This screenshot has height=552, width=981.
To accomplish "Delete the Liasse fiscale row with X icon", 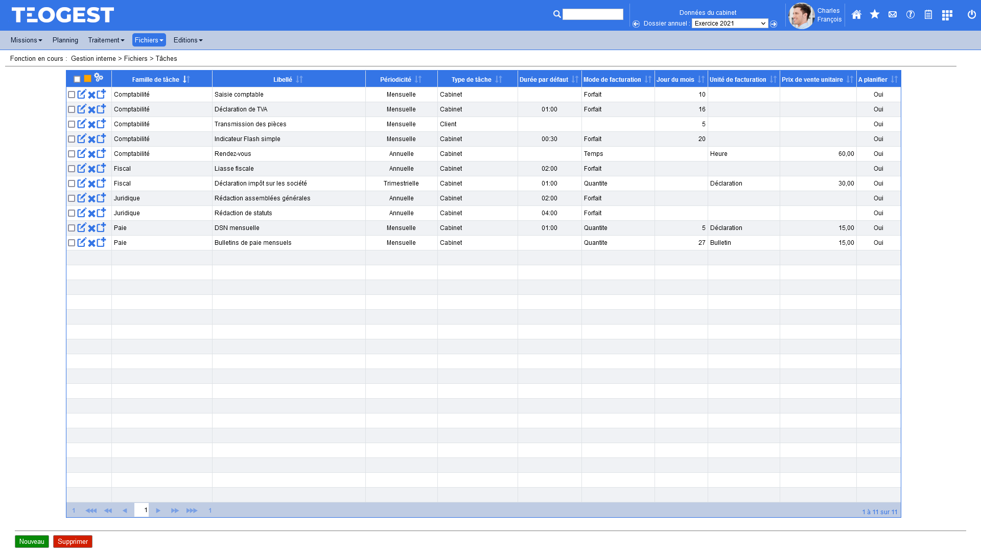I will (x=91, y=169).
